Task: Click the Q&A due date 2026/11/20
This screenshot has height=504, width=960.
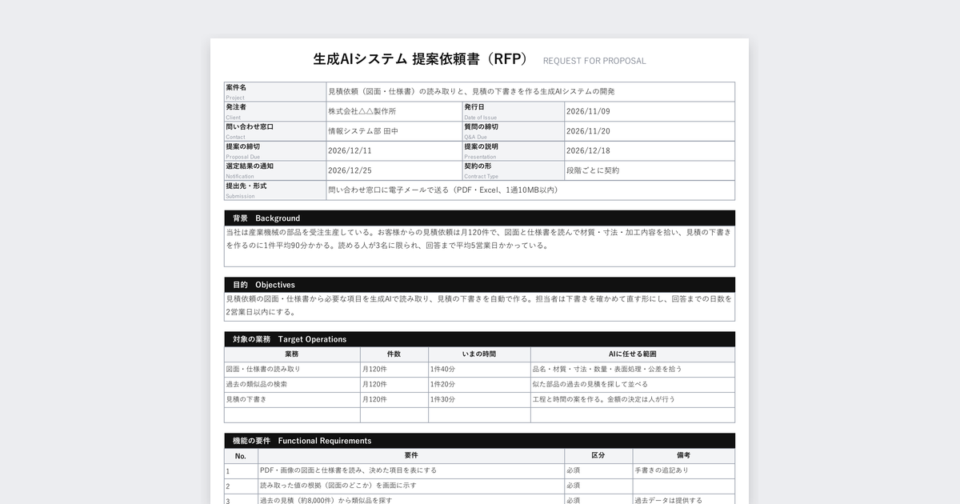Action: coord(588,131)
